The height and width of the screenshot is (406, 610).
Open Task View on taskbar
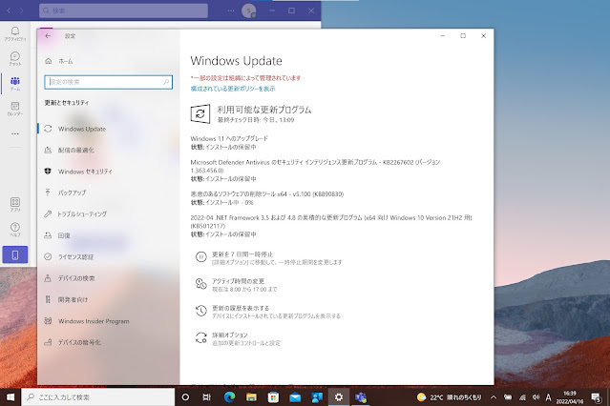tap(207, 397)
